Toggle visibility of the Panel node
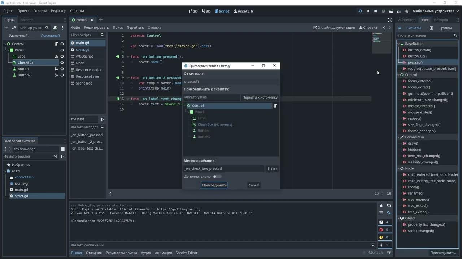 click(62, 50)
